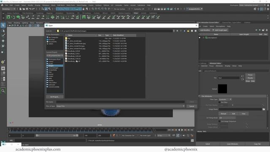Play the timeline forward
This screenshot has height=152, width=270.
pos(182,130)
